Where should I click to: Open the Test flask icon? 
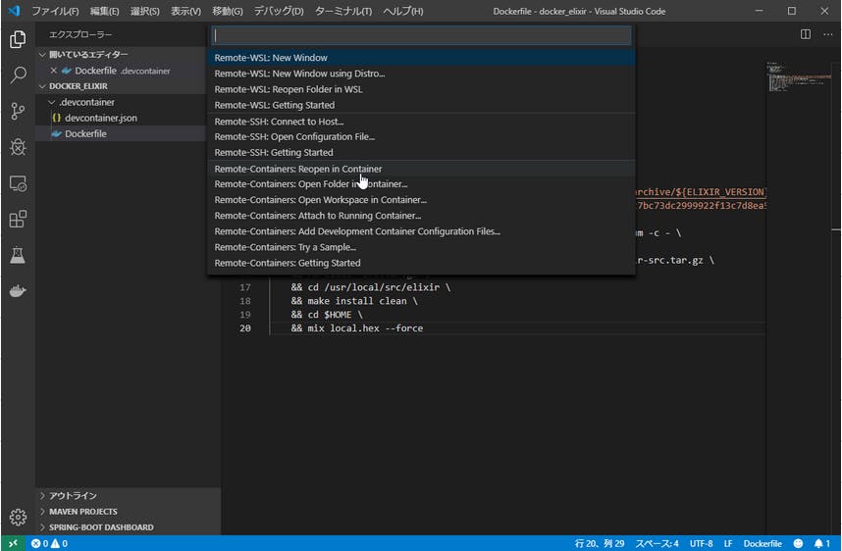[18, 255]
